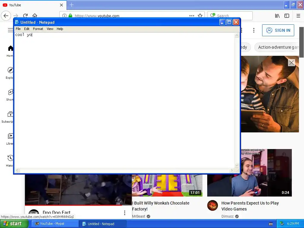Click the browser address bar URL
Image resolution: width=304 pixels, height=228 pixels.
click(x=97, y=16)
